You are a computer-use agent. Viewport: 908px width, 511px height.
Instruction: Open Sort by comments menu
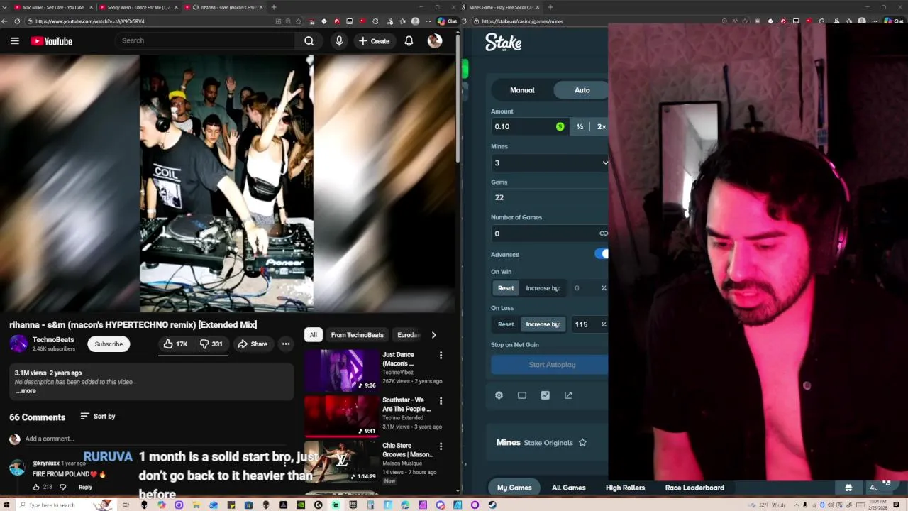point(98,417)
